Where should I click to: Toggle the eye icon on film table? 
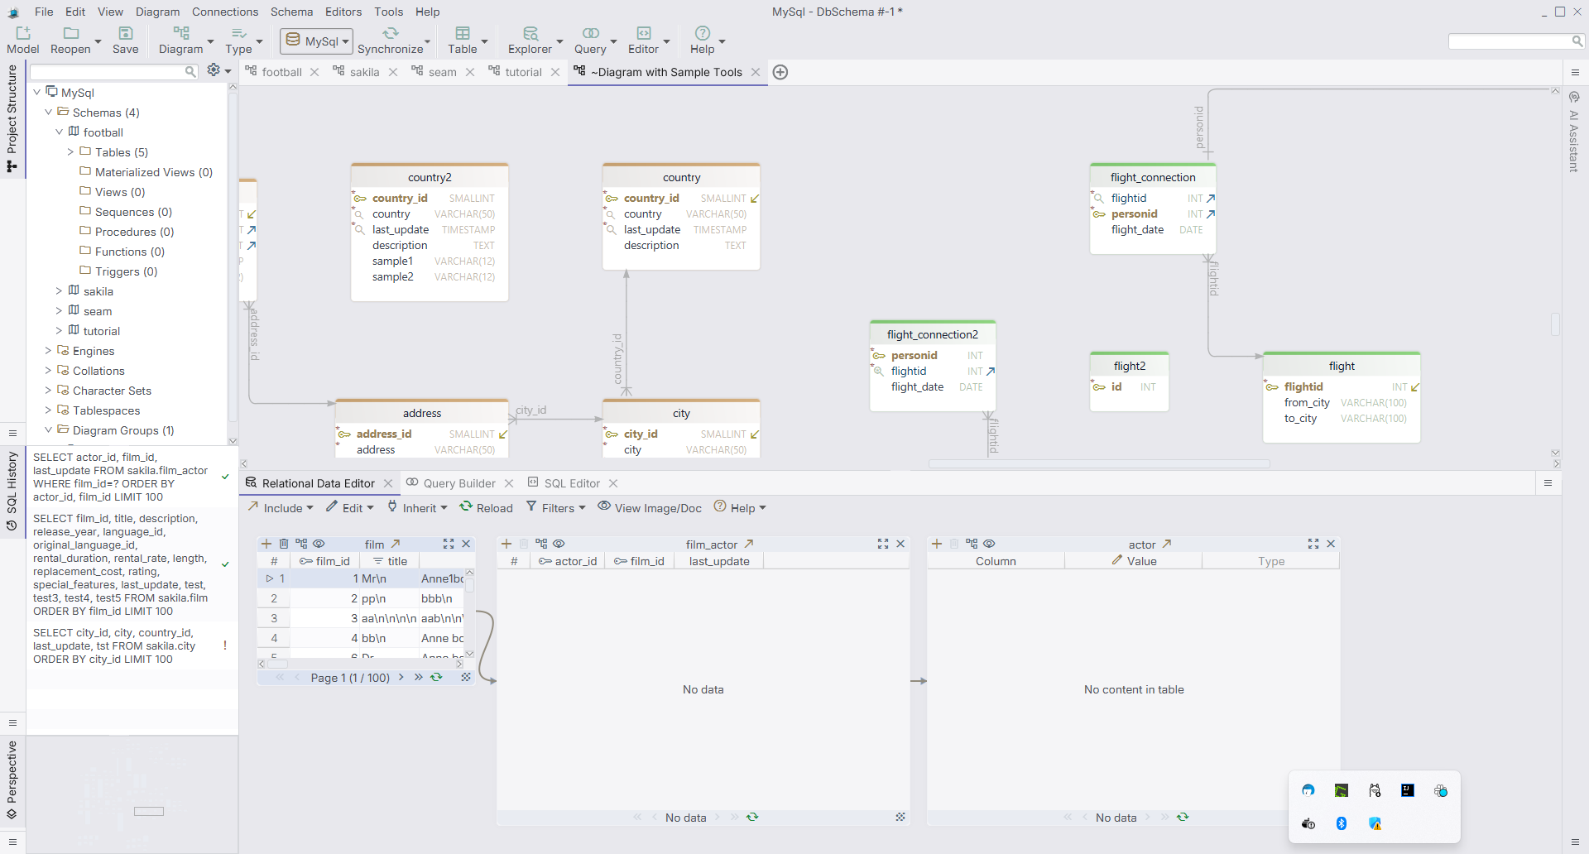pos(319,544)
